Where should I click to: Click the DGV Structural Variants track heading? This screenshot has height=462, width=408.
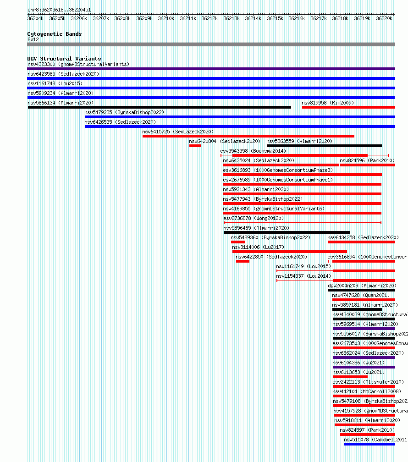[x=64, y=59]
